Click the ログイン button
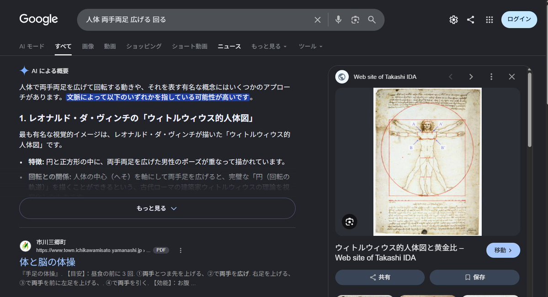The height and width of the screenshot is (297, 548). pyautogui.click(x=519, y=20)
